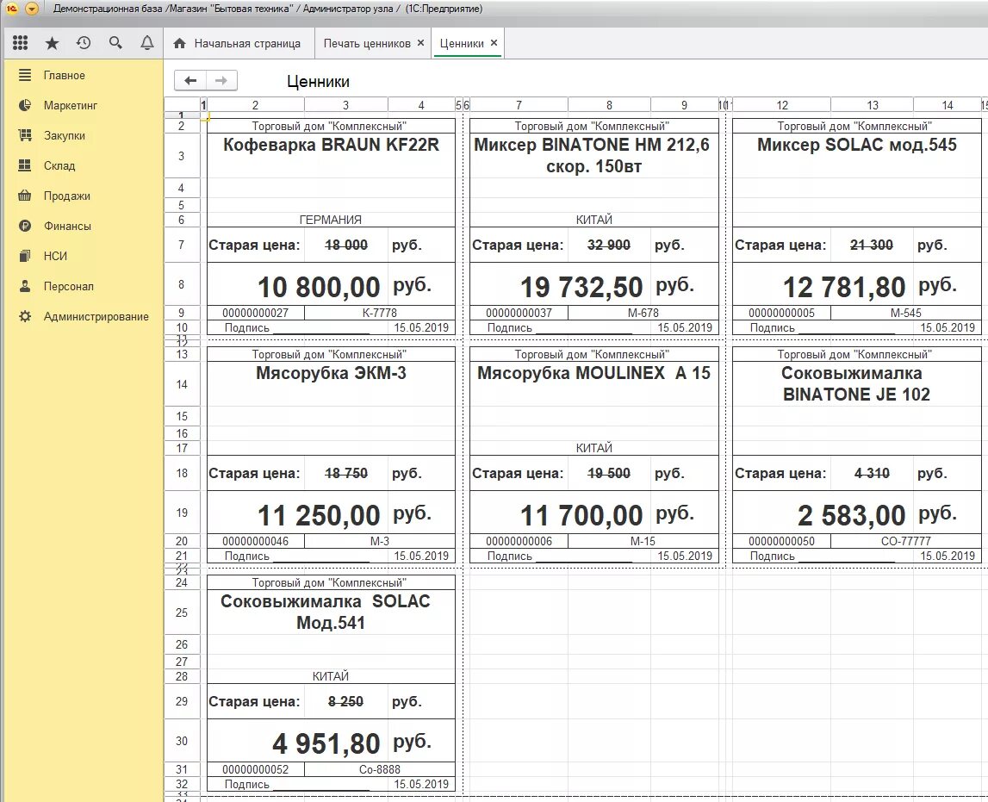
Task: Go back with the left arrow button
Action: pyautogui.click(x=190, y=80)
